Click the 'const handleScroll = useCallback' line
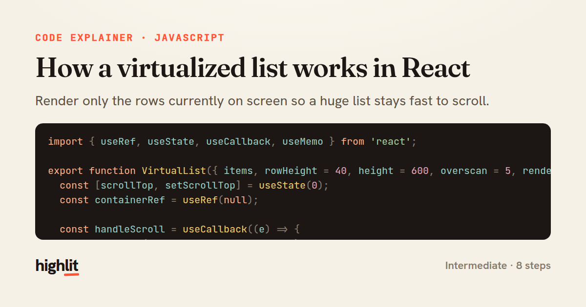The image size is (586, 307). pos(180,230)
